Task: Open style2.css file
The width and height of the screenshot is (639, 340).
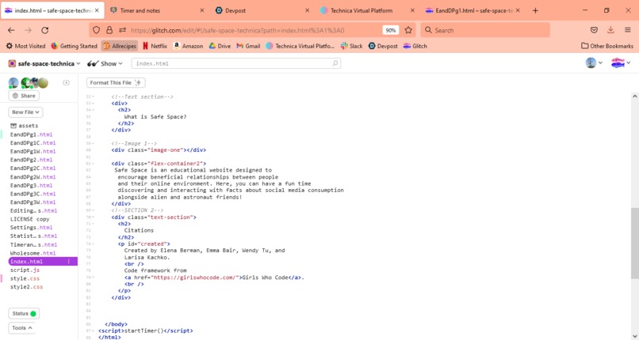Action: 26,287
